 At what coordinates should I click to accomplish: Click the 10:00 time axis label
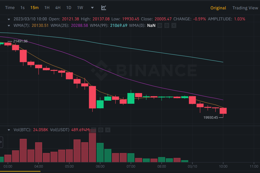(223, 166)
